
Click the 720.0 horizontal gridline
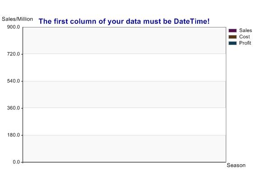click(125, 54)
